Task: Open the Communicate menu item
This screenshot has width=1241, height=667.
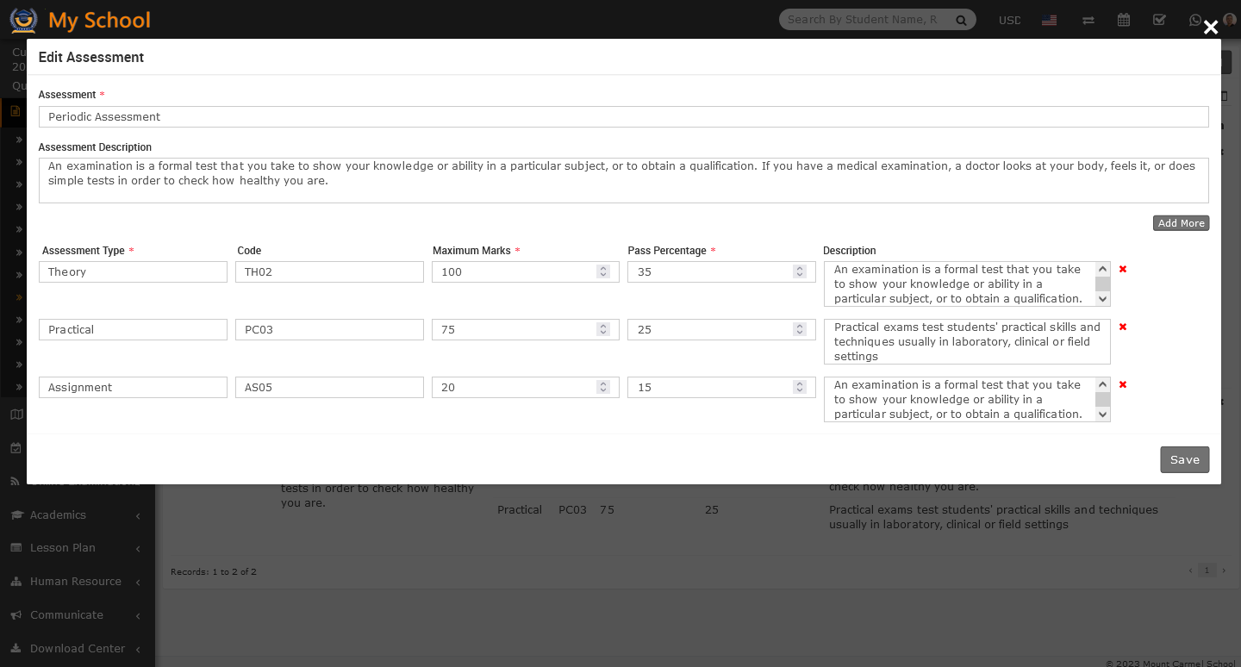Action: click(66, 615)
